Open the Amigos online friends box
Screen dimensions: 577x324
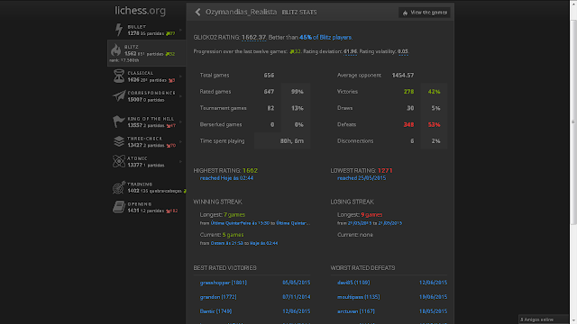(x=544, y=319)
